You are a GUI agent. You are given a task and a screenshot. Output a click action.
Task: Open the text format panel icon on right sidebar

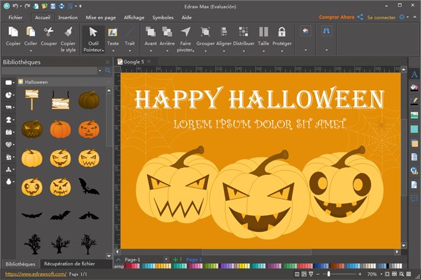[x=414, y=75]
